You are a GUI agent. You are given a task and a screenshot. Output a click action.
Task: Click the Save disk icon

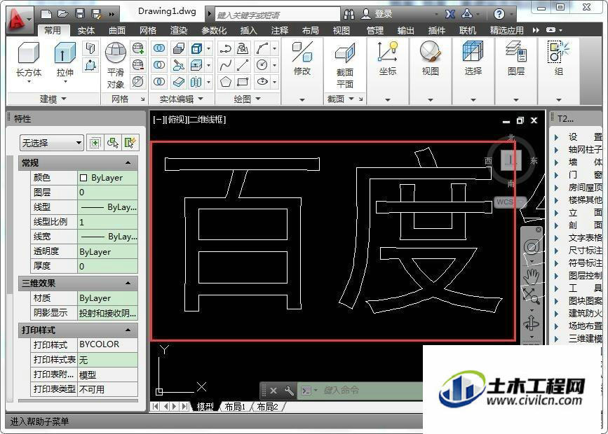[80, 14]
